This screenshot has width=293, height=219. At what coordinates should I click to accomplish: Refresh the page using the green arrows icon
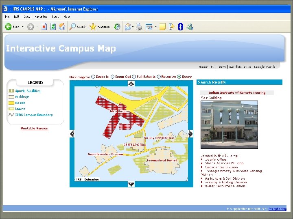point(53,27)
